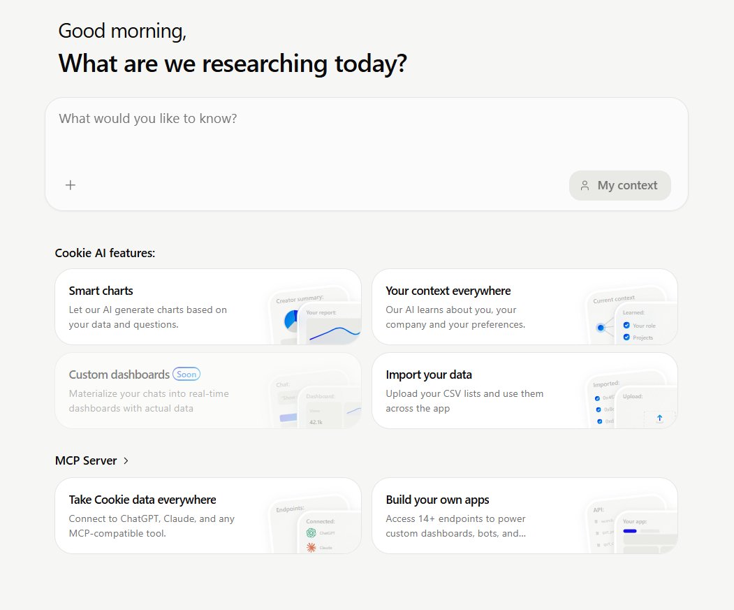Screen dimensions: 734x610
Task: Click the blue progress bar under 'Your app:'
Action: tap(630, 531)
